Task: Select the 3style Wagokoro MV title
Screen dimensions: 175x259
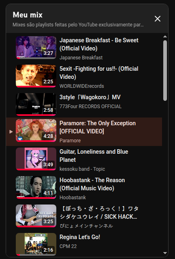Action: [90, 97]
